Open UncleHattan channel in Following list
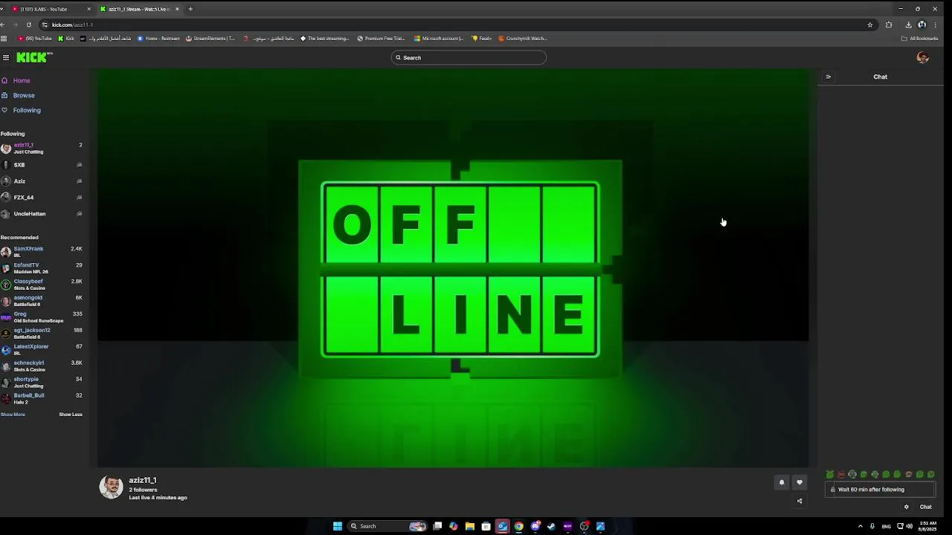This screenshot has height=535, width=952. click(x=42, y=214)
